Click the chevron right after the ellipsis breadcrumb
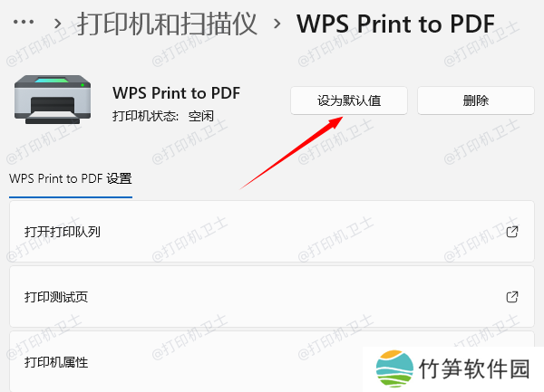The image size is (544, 392). coord(58,24)
